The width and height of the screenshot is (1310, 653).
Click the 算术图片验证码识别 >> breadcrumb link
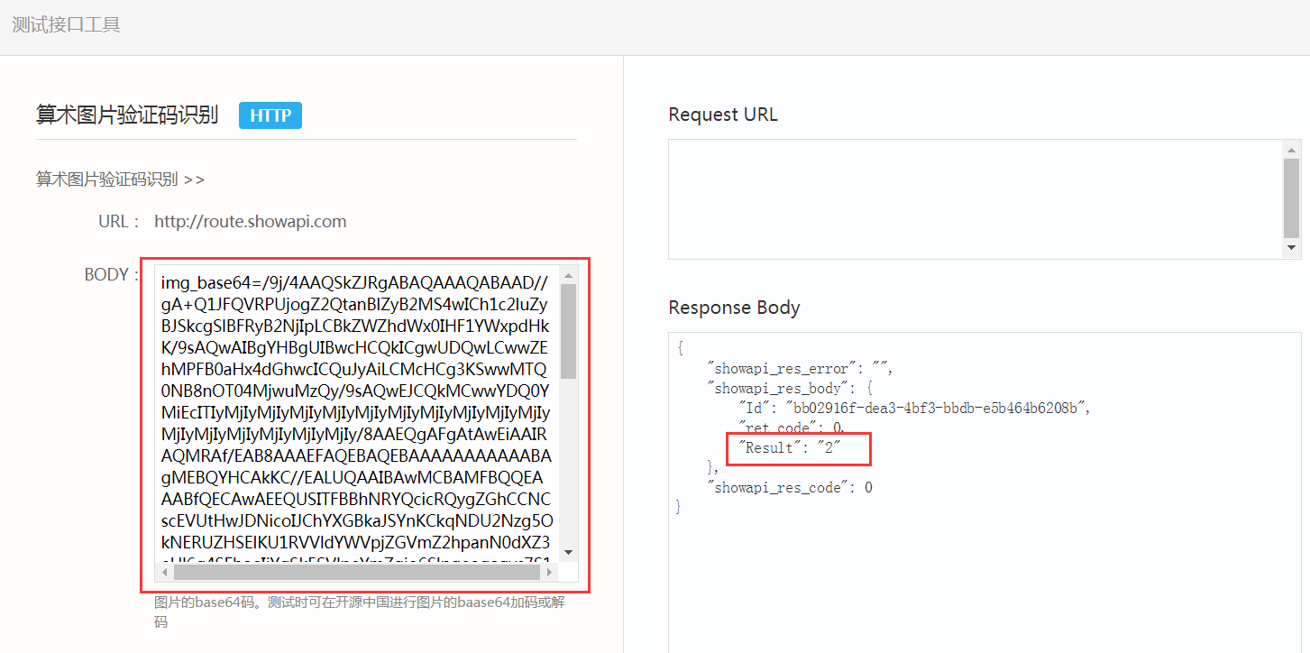click(121, 179)
